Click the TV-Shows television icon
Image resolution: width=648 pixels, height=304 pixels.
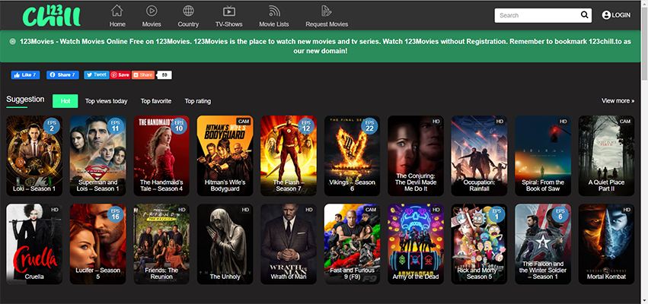229,11
